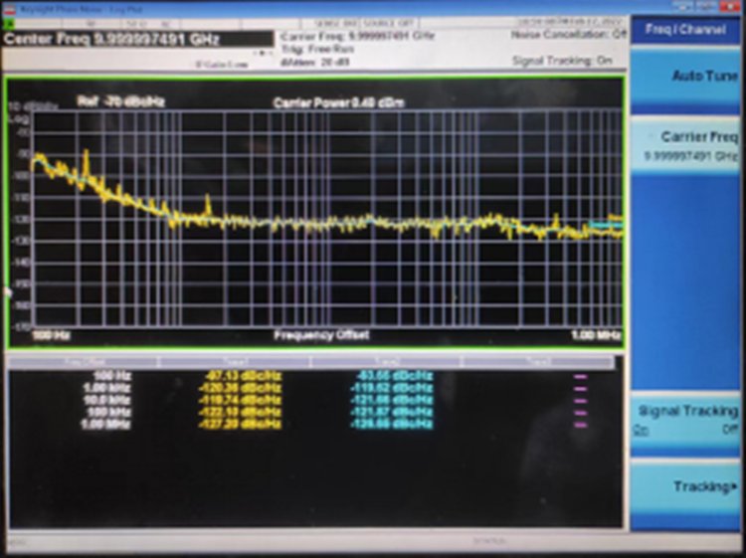Image resolution: width=746 pixels, height=558 pixels.
Task: Select the cyan Trace 2 column header
Action: (386, 362)
